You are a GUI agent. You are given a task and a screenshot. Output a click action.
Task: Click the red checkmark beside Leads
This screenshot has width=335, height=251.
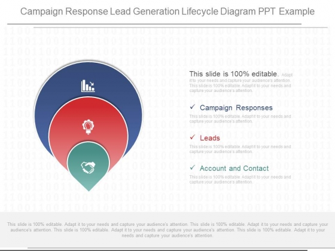(193, 137)
